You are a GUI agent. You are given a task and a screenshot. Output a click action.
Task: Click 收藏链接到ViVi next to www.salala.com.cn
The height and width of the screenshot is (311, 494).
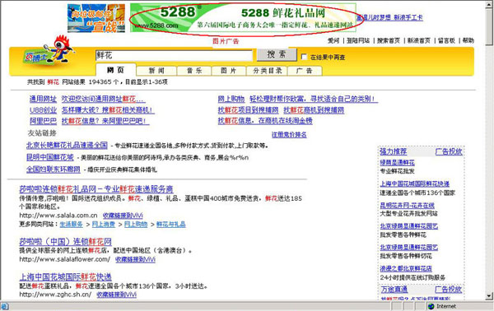click(x=123, y=216)
